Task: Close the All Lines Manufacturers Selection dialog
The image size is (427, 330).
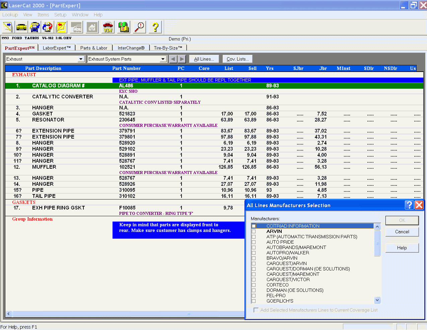Action: (x=419, y=205)
